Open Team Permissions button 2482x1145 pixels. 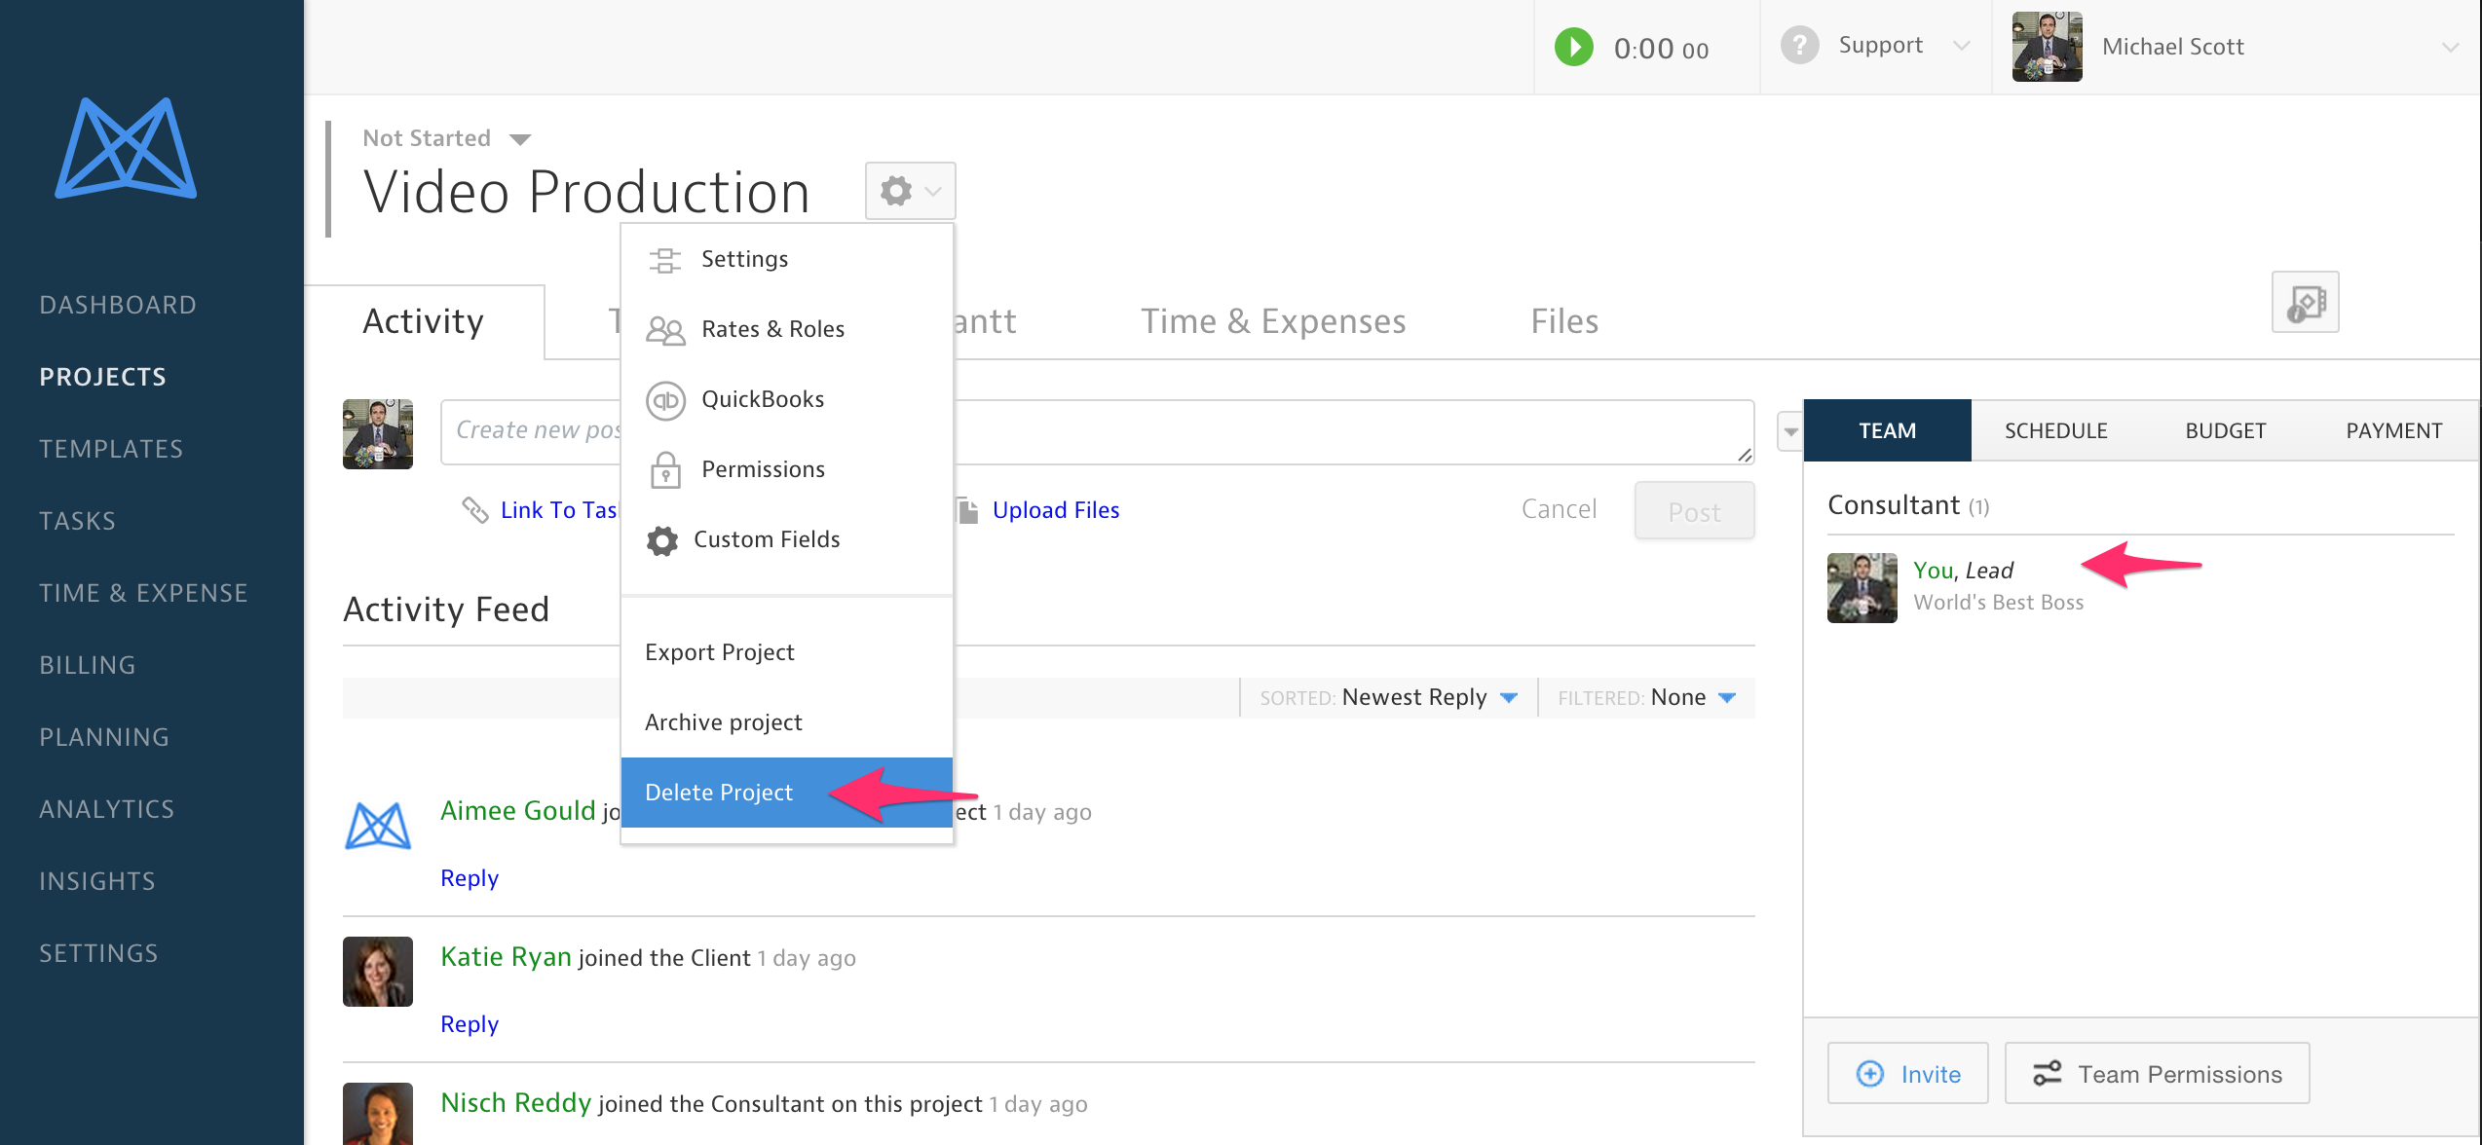(x=2157, y=1073)
